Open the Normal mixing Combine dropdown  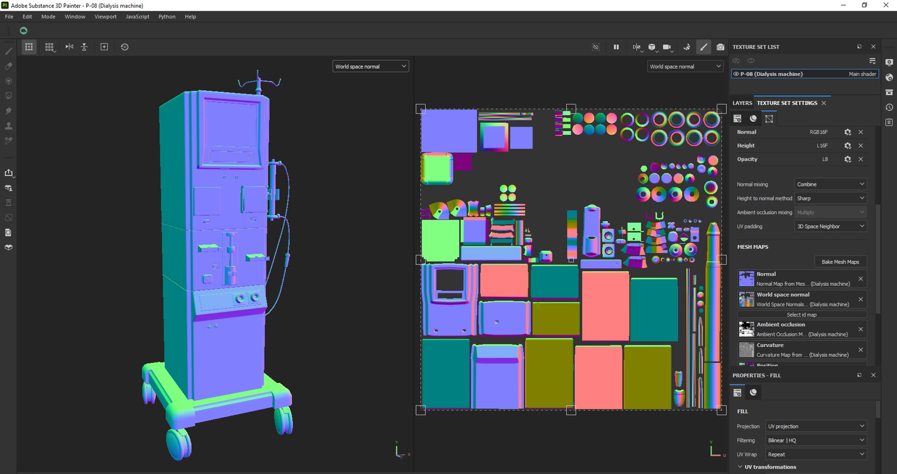pos(830,184)
